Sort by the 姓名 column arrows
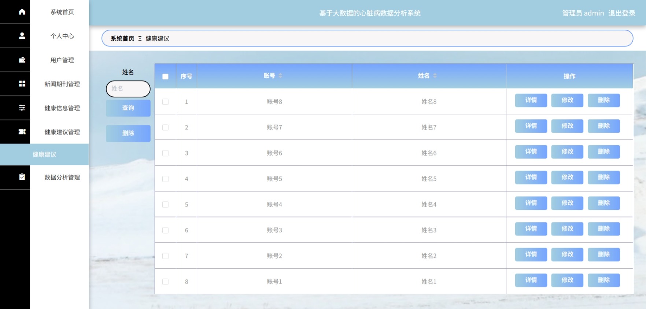The width and height of the screenshot is (646, 309). pyautogui.click(x=435, y=76)
